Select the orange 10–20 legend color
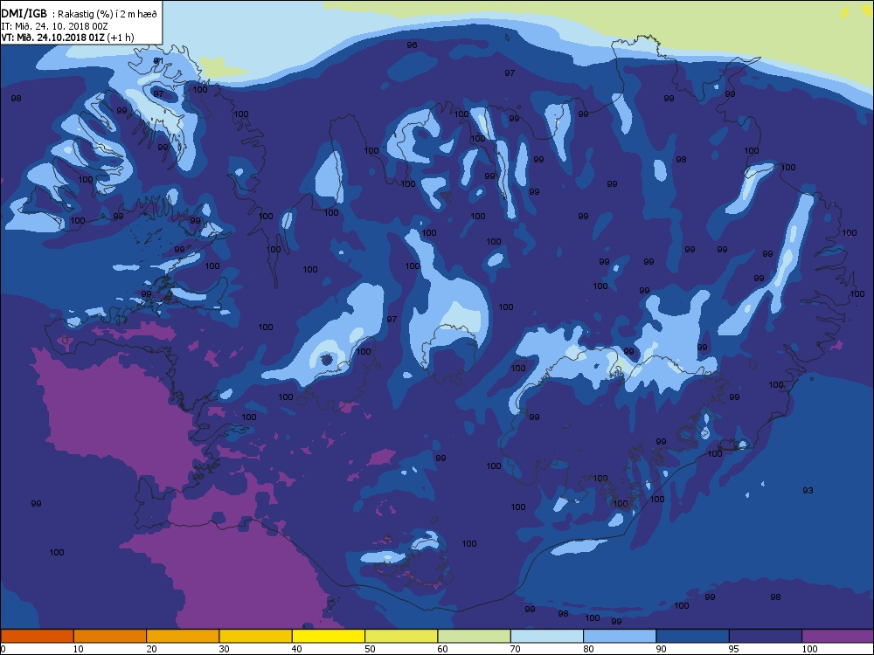This screenshot has width=874, height=655. pyautogui.click(x=110, y=636)
